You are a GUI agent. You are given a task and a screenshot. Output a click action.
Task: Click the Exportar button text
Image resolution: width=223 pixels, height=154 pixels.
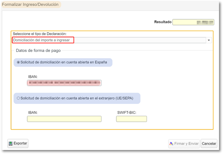click(20, 143)
